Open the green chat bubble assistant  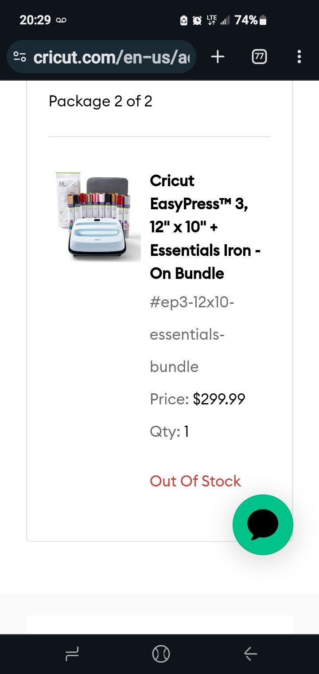coord(263,525)
